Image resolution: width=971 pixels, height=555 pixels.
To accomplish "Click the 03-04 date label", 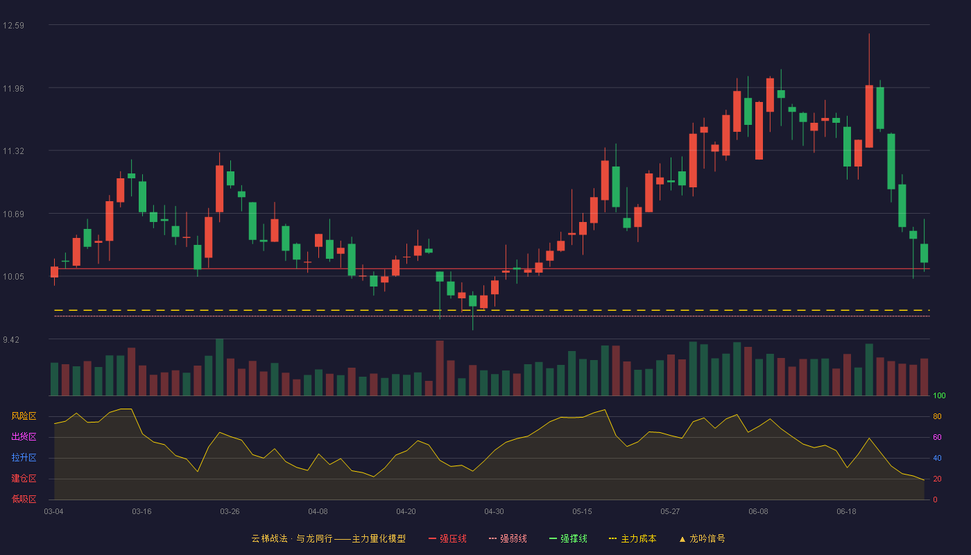I will [53, 511].
